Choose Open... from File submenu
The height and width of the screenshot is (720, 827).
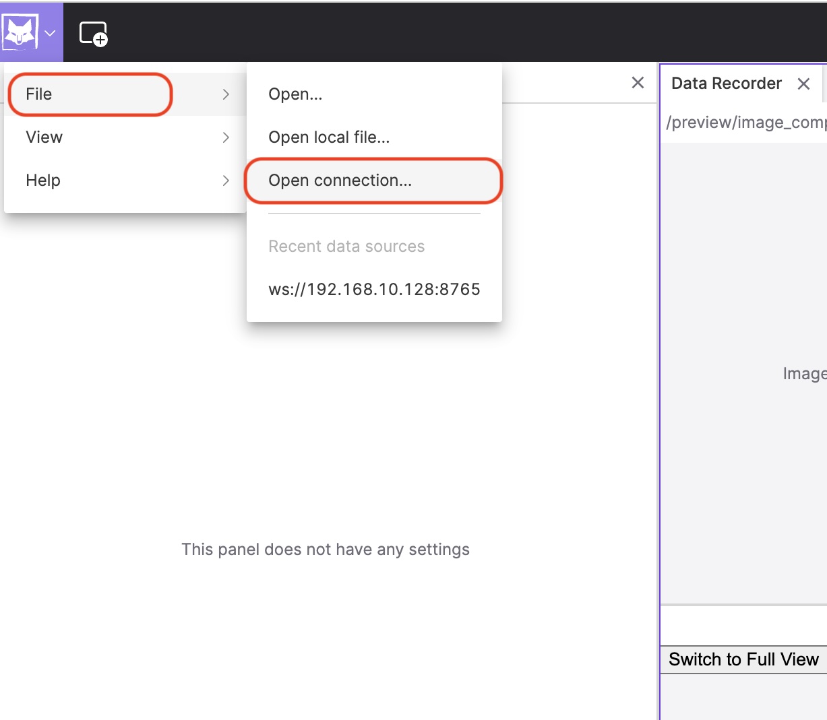pos(374,94)
